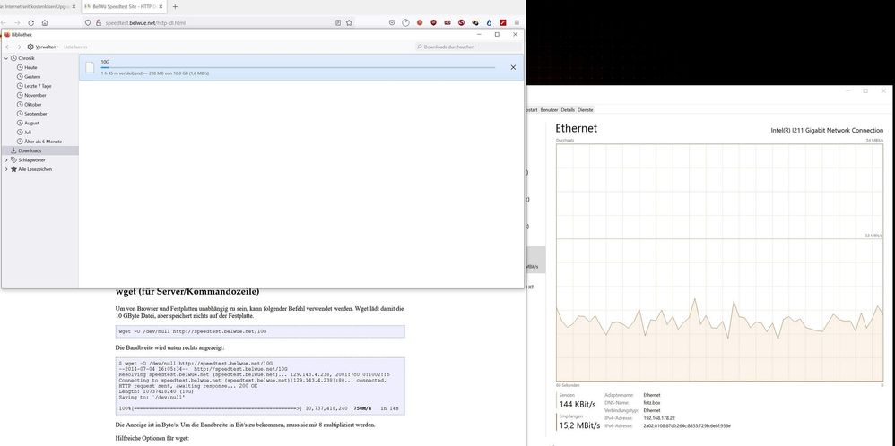The width and height of the screenshot is (895, 446).
Task: Expand the Alle Lesezeichen tree node
Action: click(7, 169)
